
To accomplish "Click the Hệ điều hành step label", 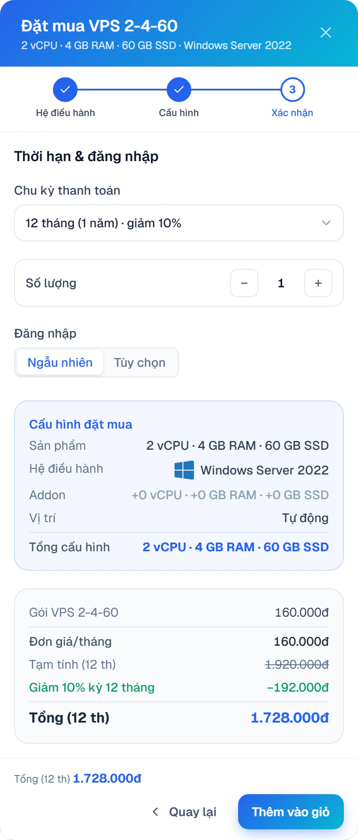I will (x=65, y=113).
